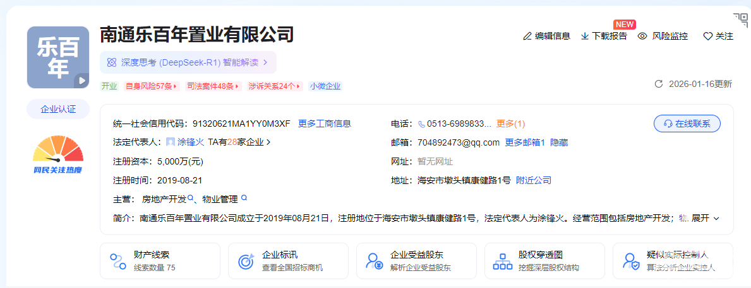Click the 企业标讯 target icon
751x288 pixels.
tap(246, 262)
